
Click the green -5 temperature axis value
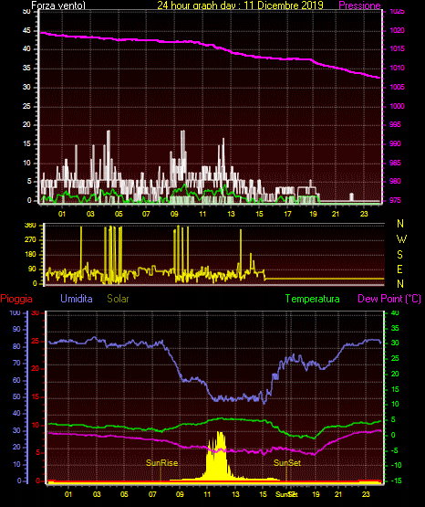pyautogui.click(x=395, y=450)
